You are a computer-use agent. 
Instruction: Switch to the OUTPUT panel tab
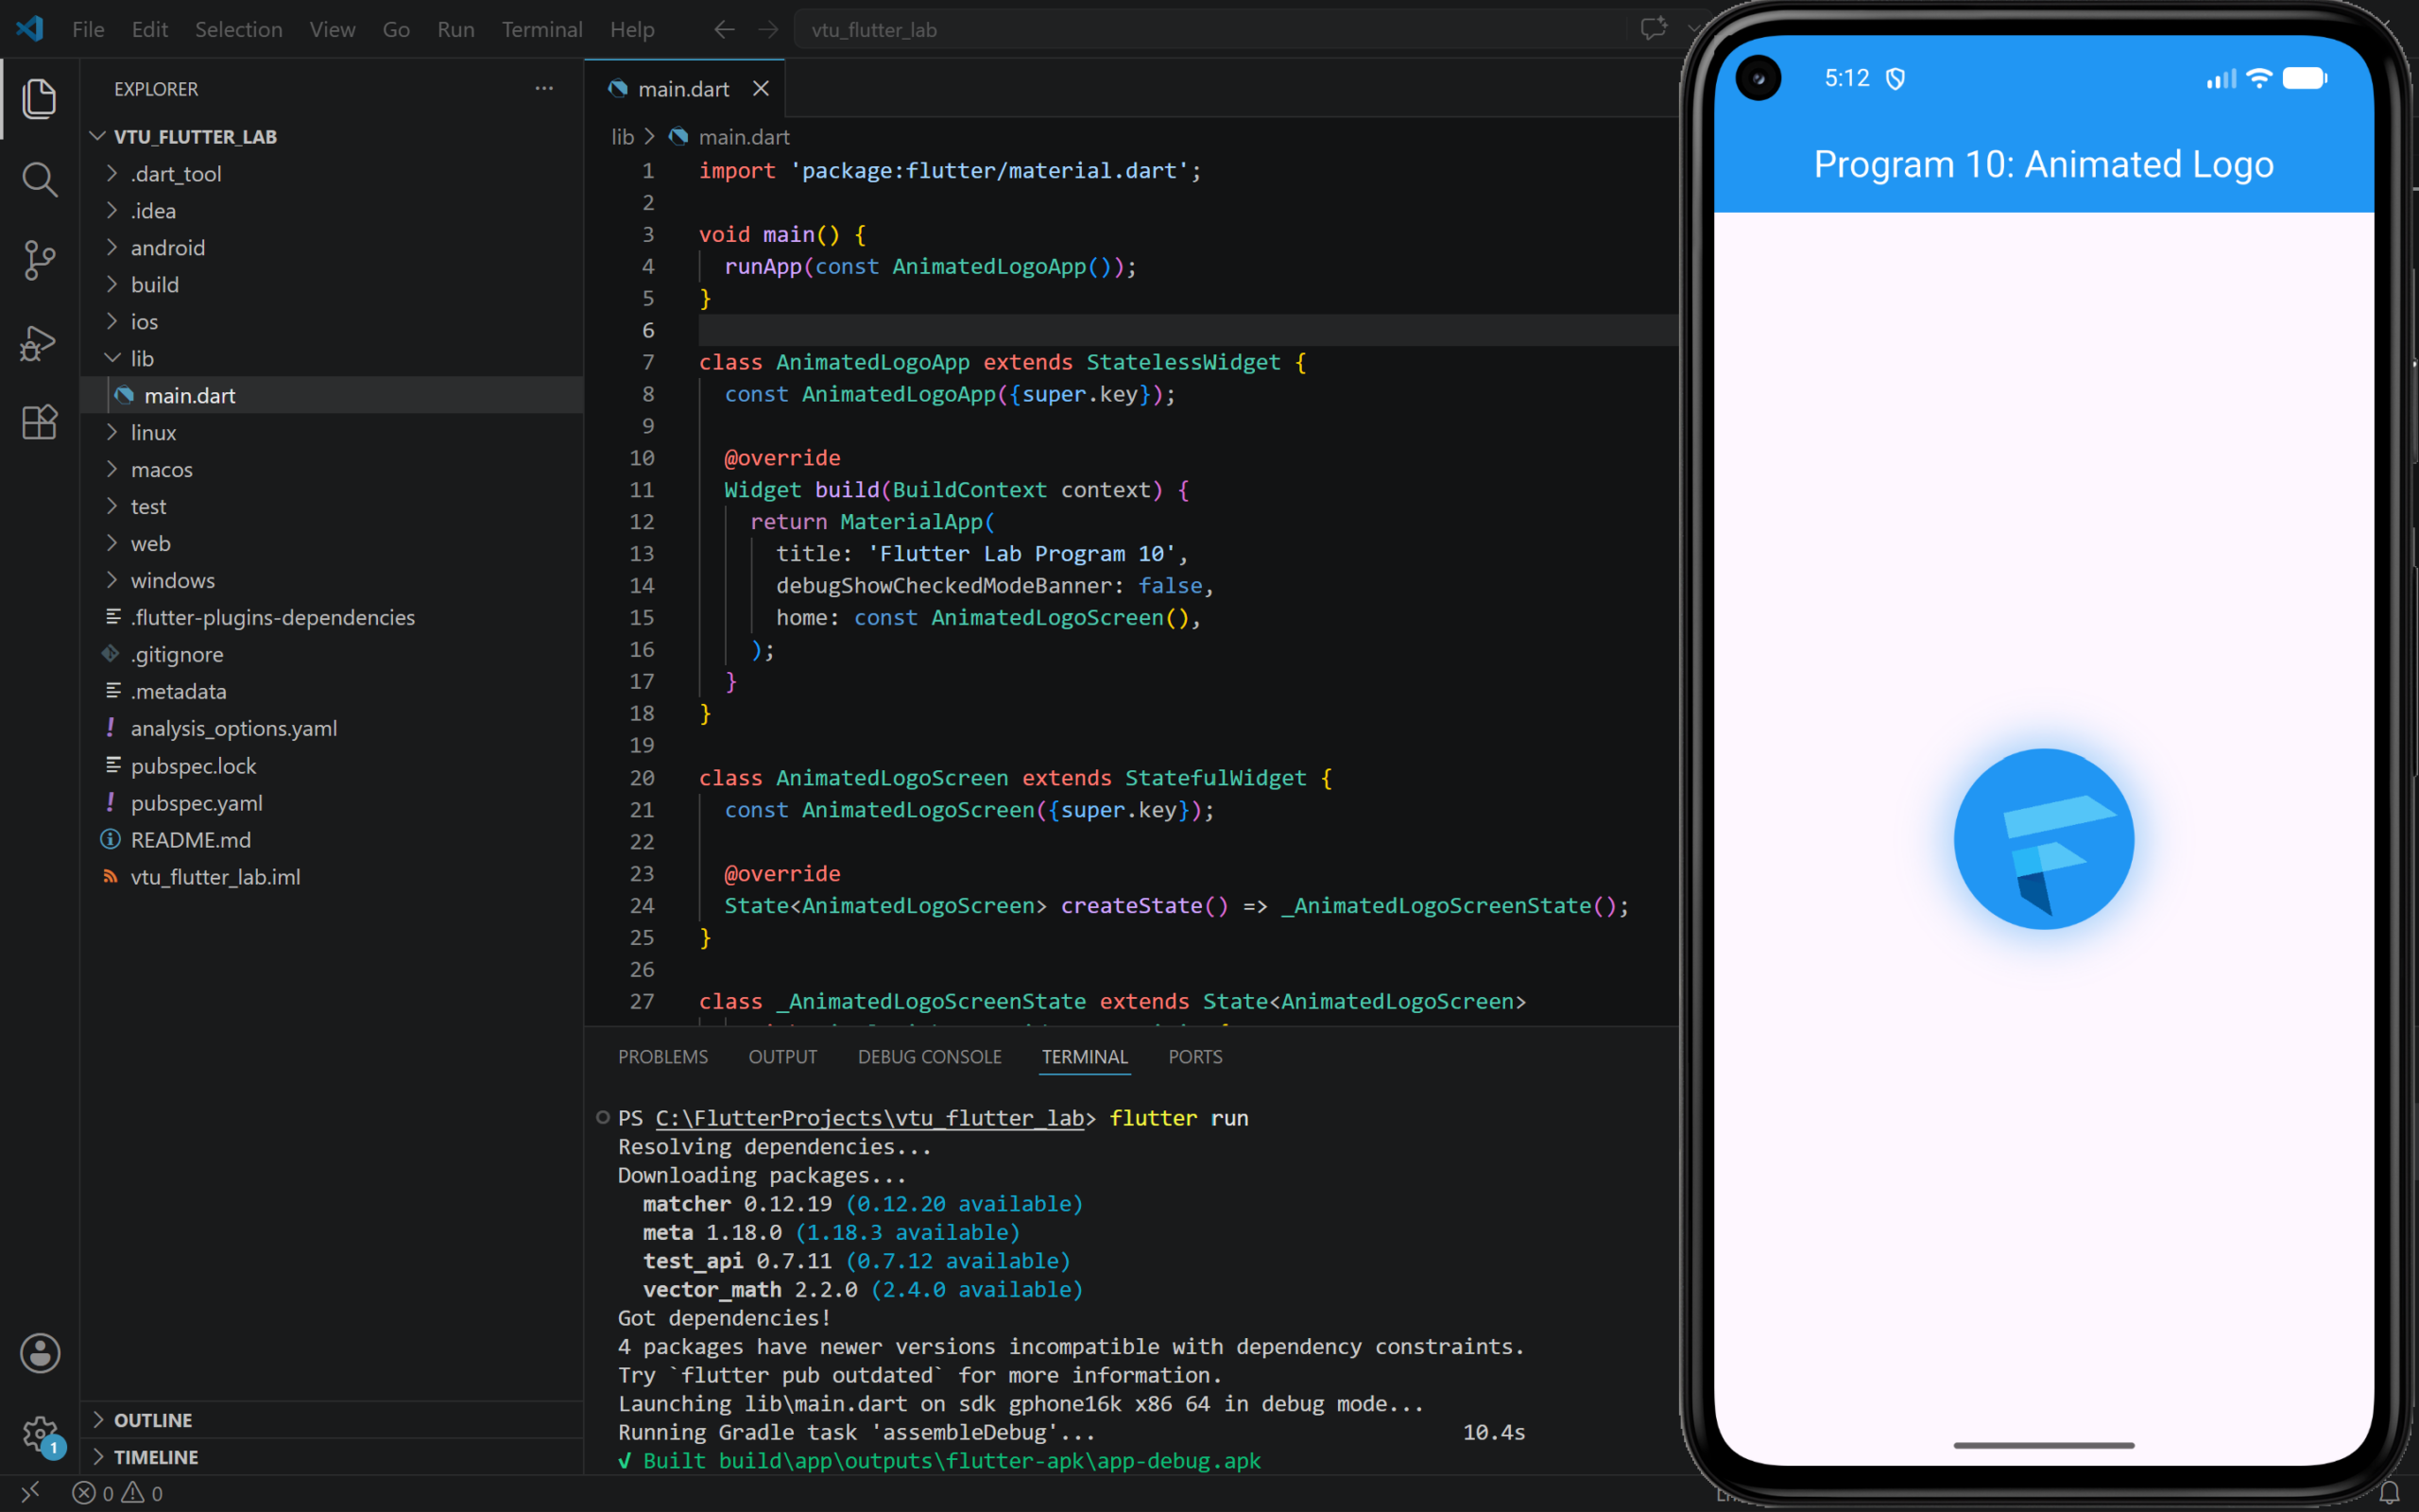(x=782, y=1057)
